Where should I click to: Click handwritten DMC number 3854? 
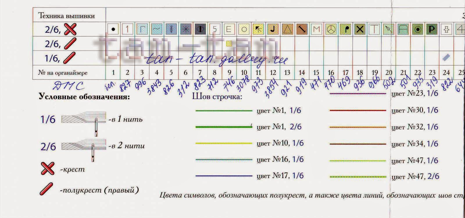(271, 88)
